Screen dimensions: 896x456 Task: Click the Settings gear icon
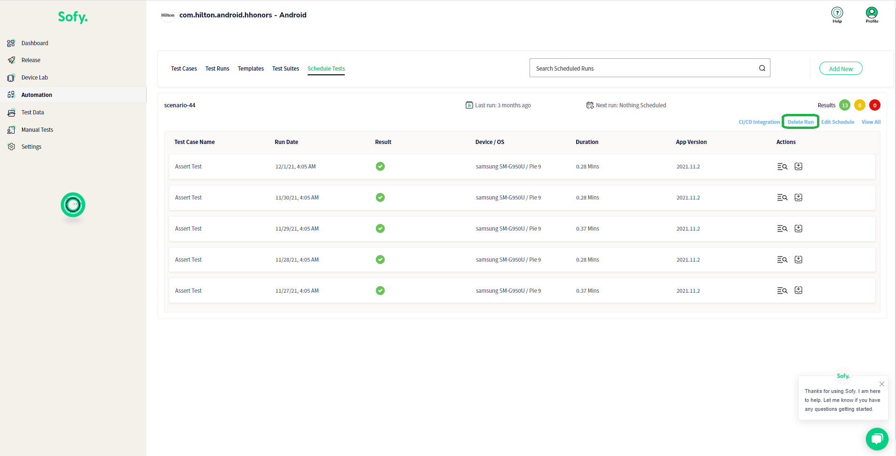11,147
